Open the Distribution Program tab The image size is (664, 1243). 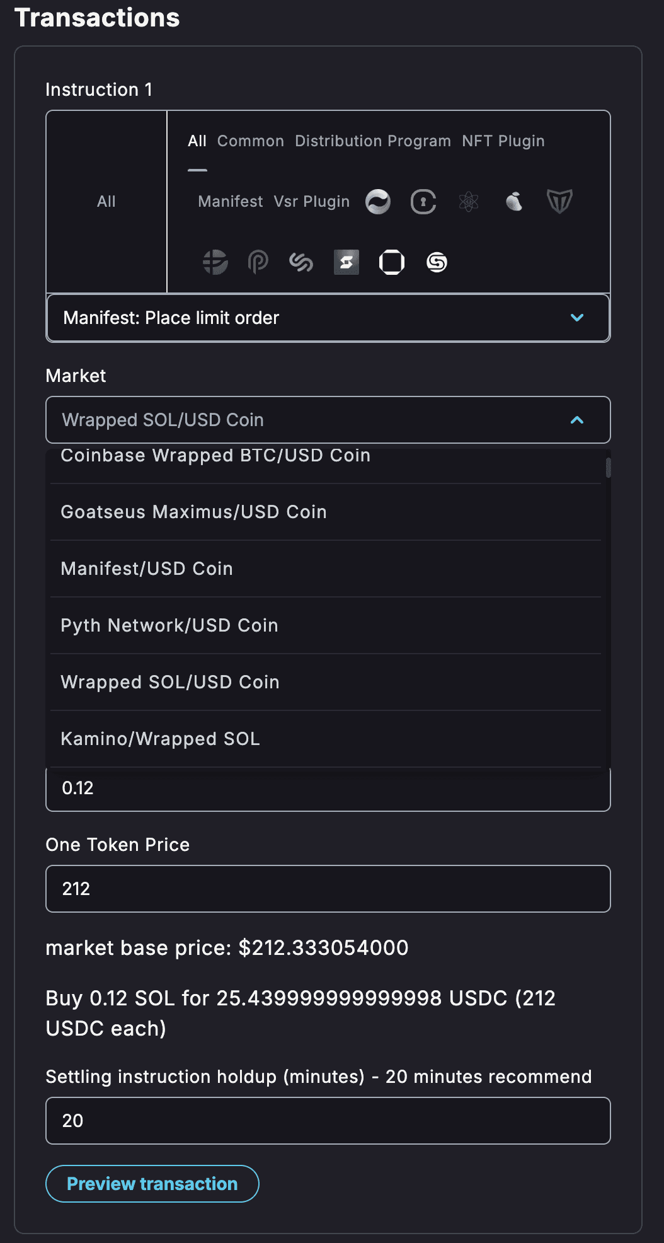372,141
